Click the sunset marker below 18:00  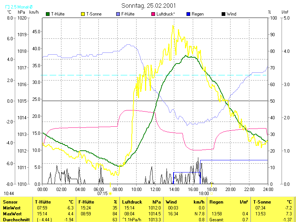(212, 193)
